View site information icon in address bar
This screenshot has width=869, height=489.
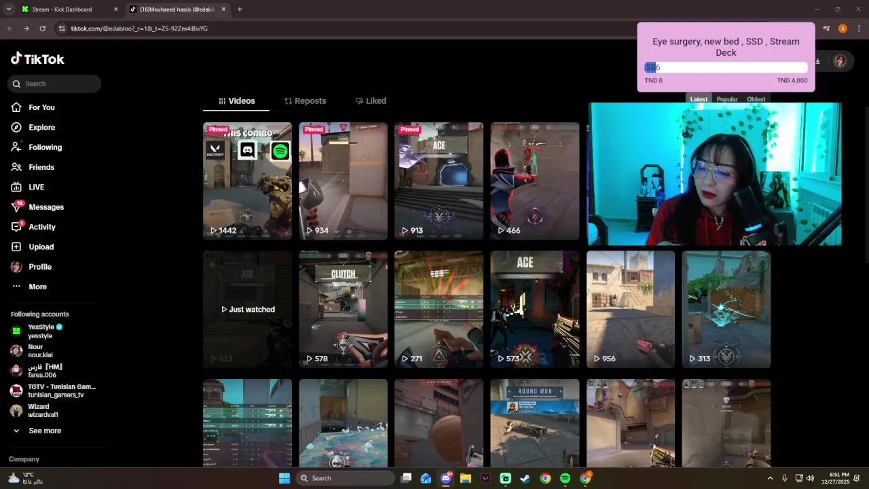coord(62,29)
